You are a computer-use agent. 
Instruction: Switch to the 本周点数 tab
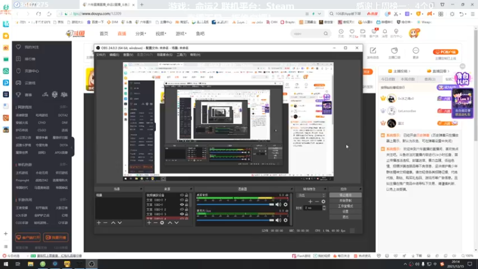pyautogui.click(x=407, y=80)
